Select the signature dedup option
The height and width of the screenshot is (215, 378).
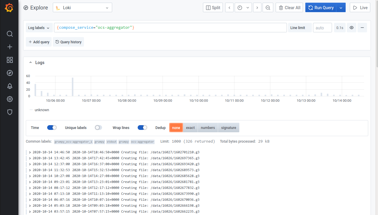click(x=228, y=128)
